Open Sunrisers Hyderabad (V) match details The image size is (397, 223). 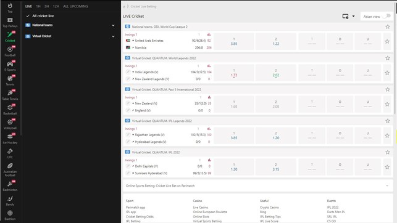[x=151, y=173]
